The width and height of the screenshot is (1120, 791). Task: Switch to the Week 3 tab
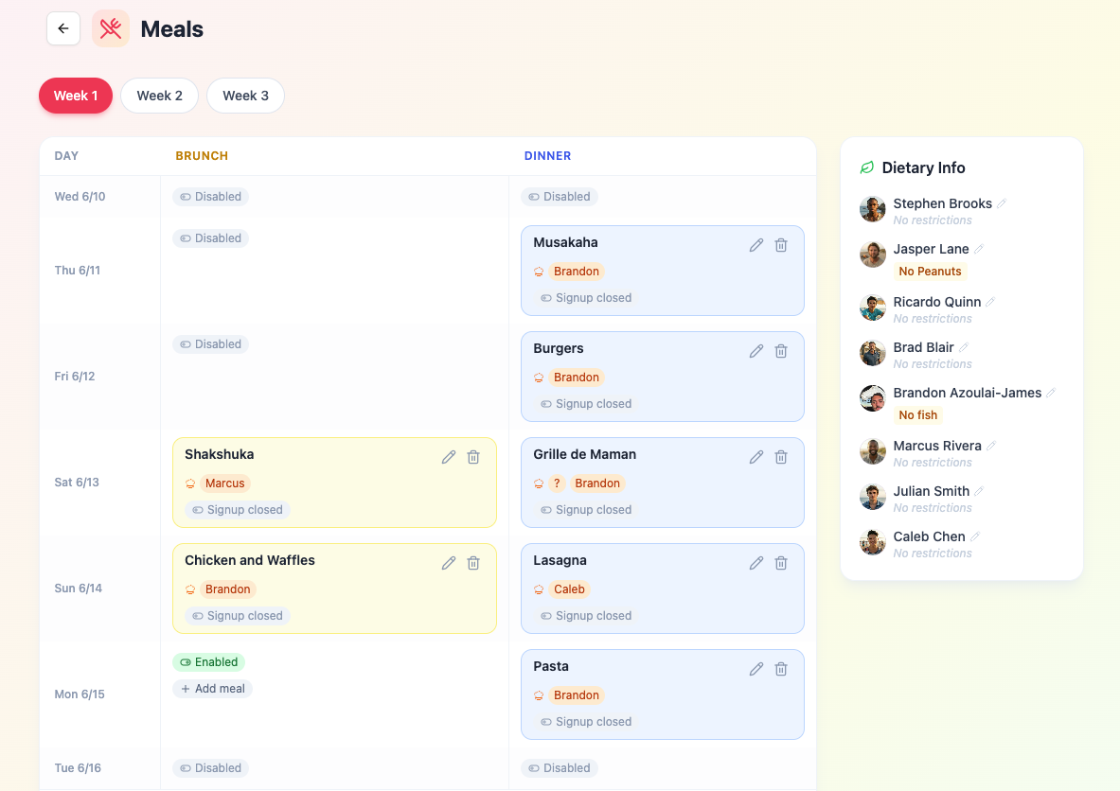pyautogui.click(x=246, y=96)
